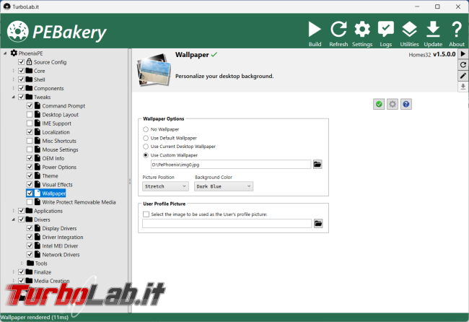Select Network Drivers script
This screenshot has height=322, width=469.
(x=57, y=255)
